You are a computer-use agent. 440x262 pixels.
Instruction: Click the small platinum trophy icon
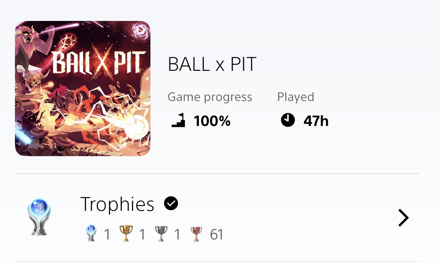pyautogui.click(x=92, y=234)
